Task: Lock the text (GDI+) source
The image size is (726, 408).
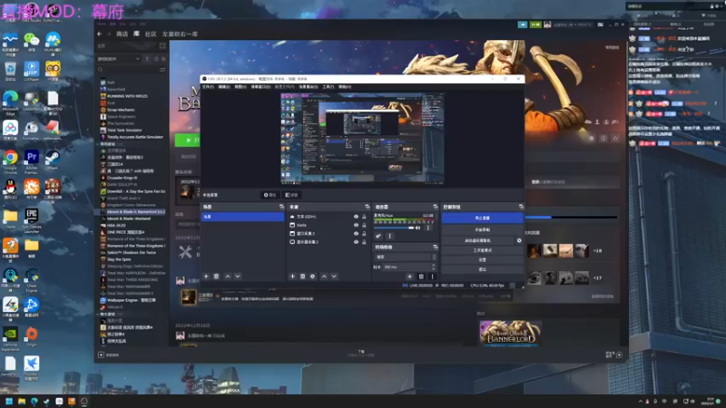Action: 364,217
